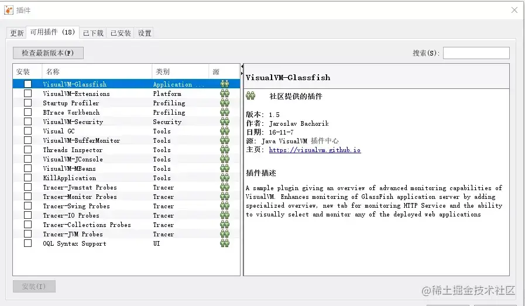Select the Tracer-Monitor Probes plugin name
The image size is (525, 306).
coord(80,197)
